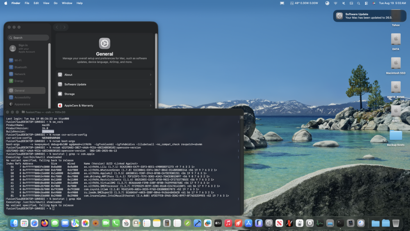Open Calendar showing 19 in the Dock
This screenshot has height=231, width=410.
(x=126, y=223)
